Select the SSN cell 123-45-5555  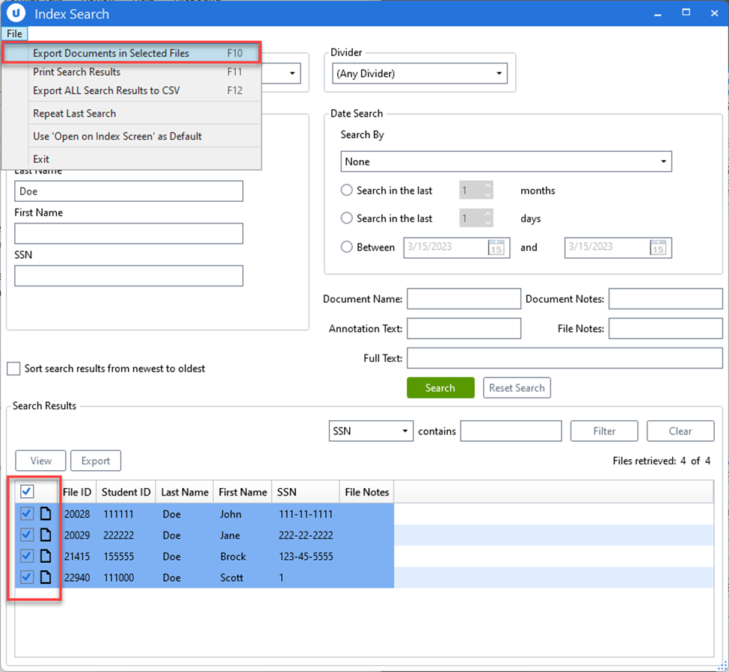[306, 556]
